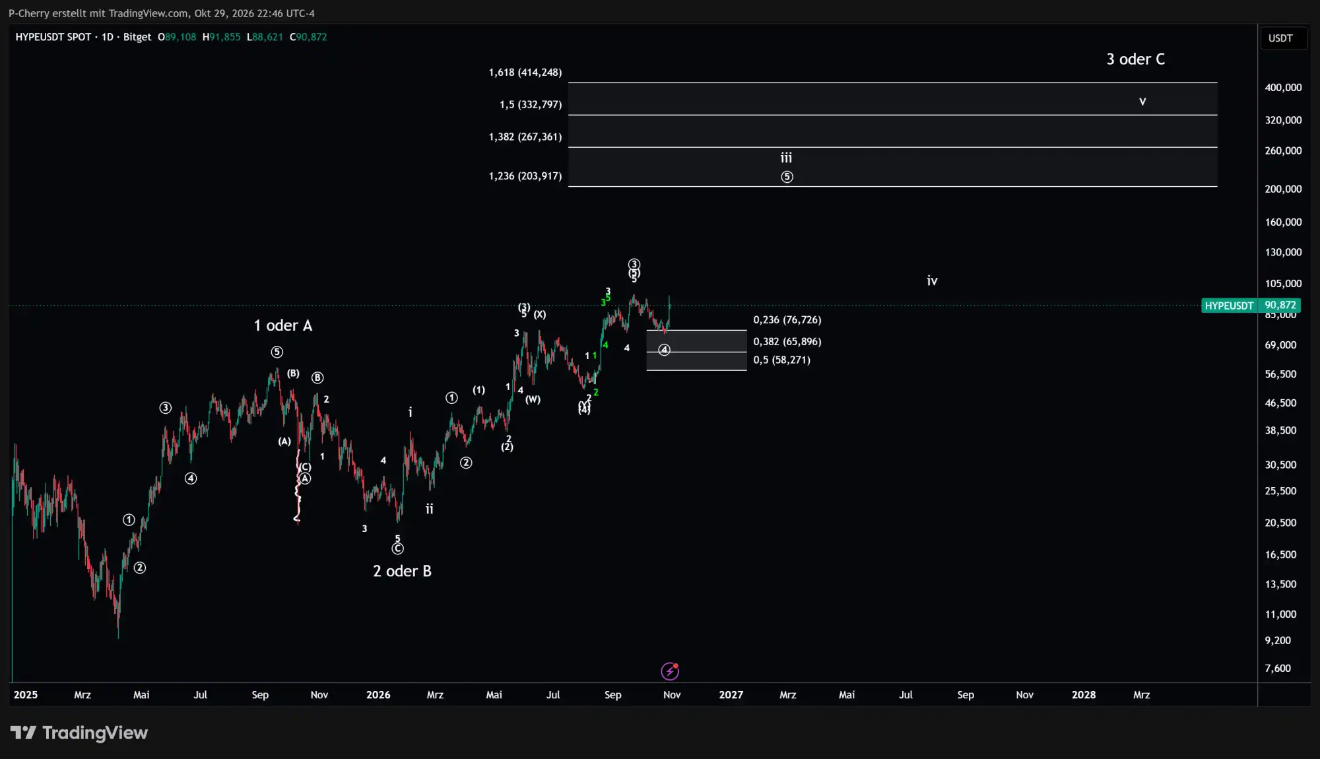Click the high value H91,855
The height and width of the screenshot is (759, 1320).
pyautogui.click(x=221, y=37)
